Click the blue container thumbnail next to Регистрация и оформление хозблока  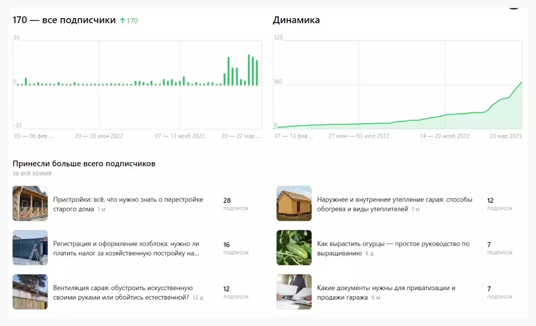(30, 247)
